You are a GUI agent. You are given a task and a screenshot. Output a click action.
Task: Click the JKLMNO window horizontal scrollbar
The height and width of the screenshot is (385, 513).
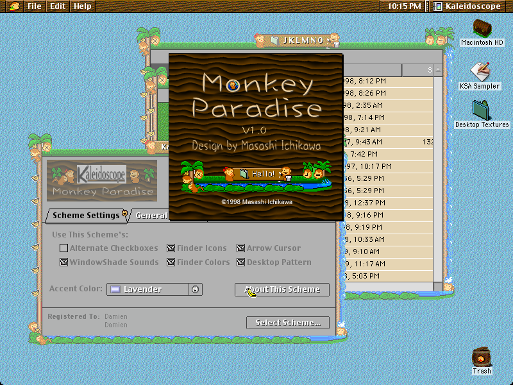pyautogui.click(x=389, y=286)
